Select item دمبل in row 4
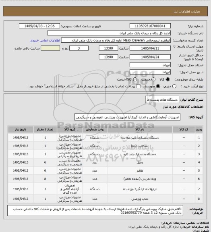Image resolution: width=211 pixels, height=232 pixels. (140, 162)
